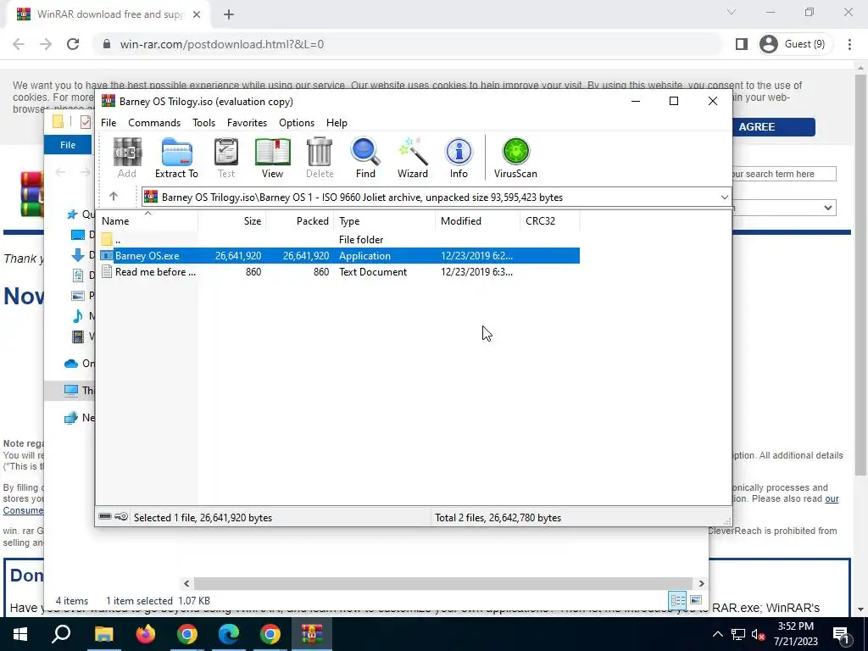The height and width of the screenshot is (651, 868).
Task: Click the AGREE cookie button on the webpage
Action: click(x=773, y=127)
